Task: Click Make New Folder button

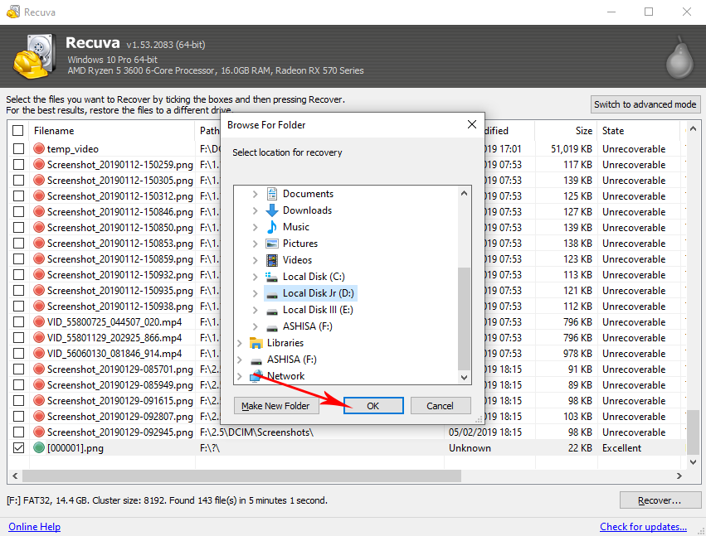Action: [x=275, y=406]
